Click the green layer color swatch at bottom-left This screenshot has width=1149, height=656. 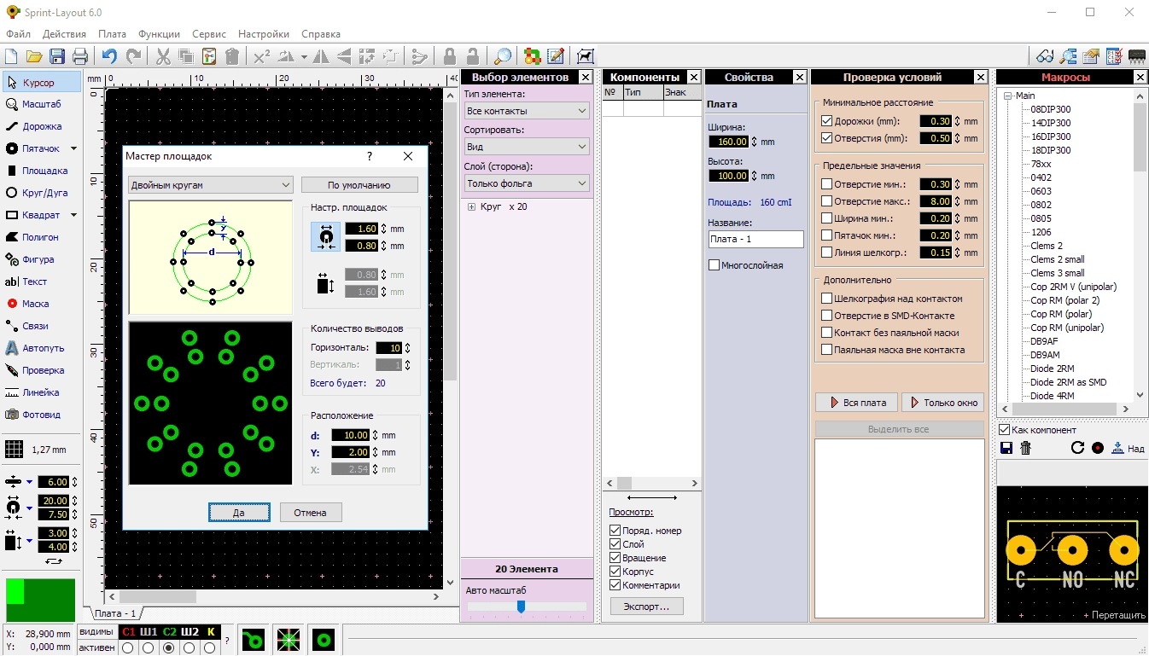coord(40,601)
